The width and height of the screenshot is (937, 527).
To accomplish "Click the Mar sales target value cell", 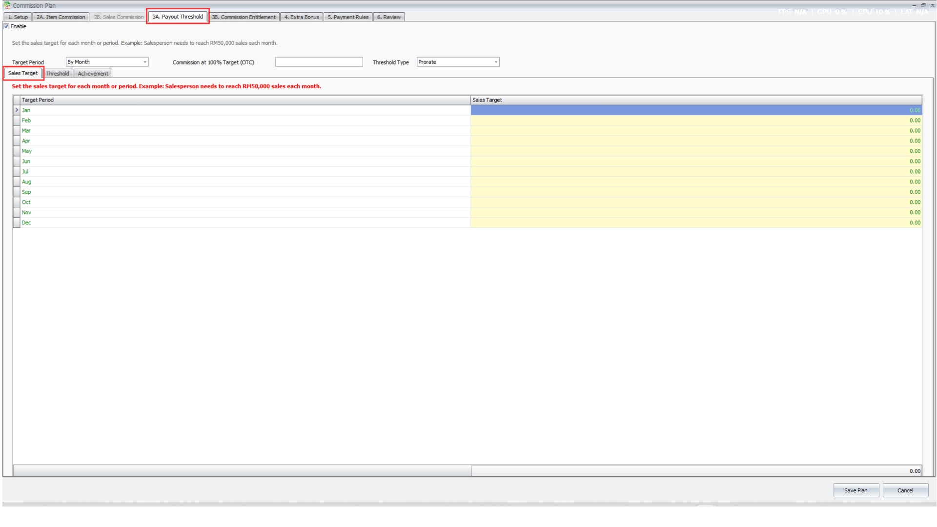I will (696, 131).
